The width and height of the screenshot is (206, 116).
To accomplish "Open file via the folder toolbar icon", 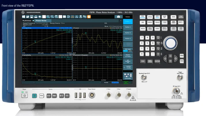I will pos(28,17).
